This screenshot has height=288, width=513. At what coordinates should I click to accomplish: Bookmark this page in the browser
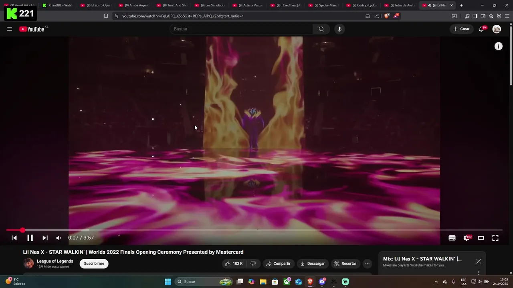point(106,16)
